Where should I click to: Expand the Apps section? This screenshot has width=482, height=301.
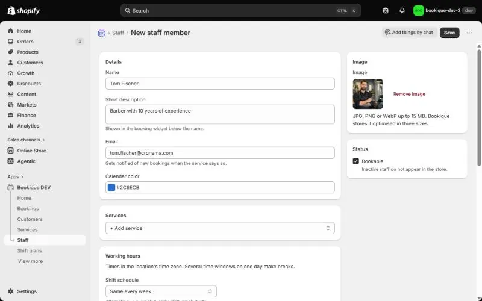(x=16, y=176)
